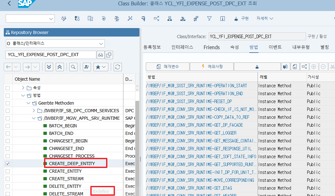Check the box for CREATE_ENTITY row

tap(8, 171)
